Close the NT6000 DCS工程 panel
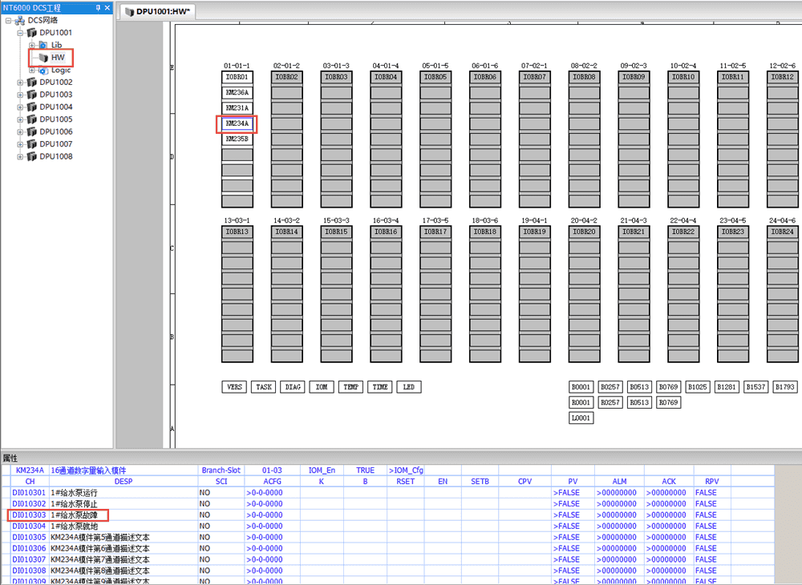Screen dimensions: 802x585 (x=107, y=8)
